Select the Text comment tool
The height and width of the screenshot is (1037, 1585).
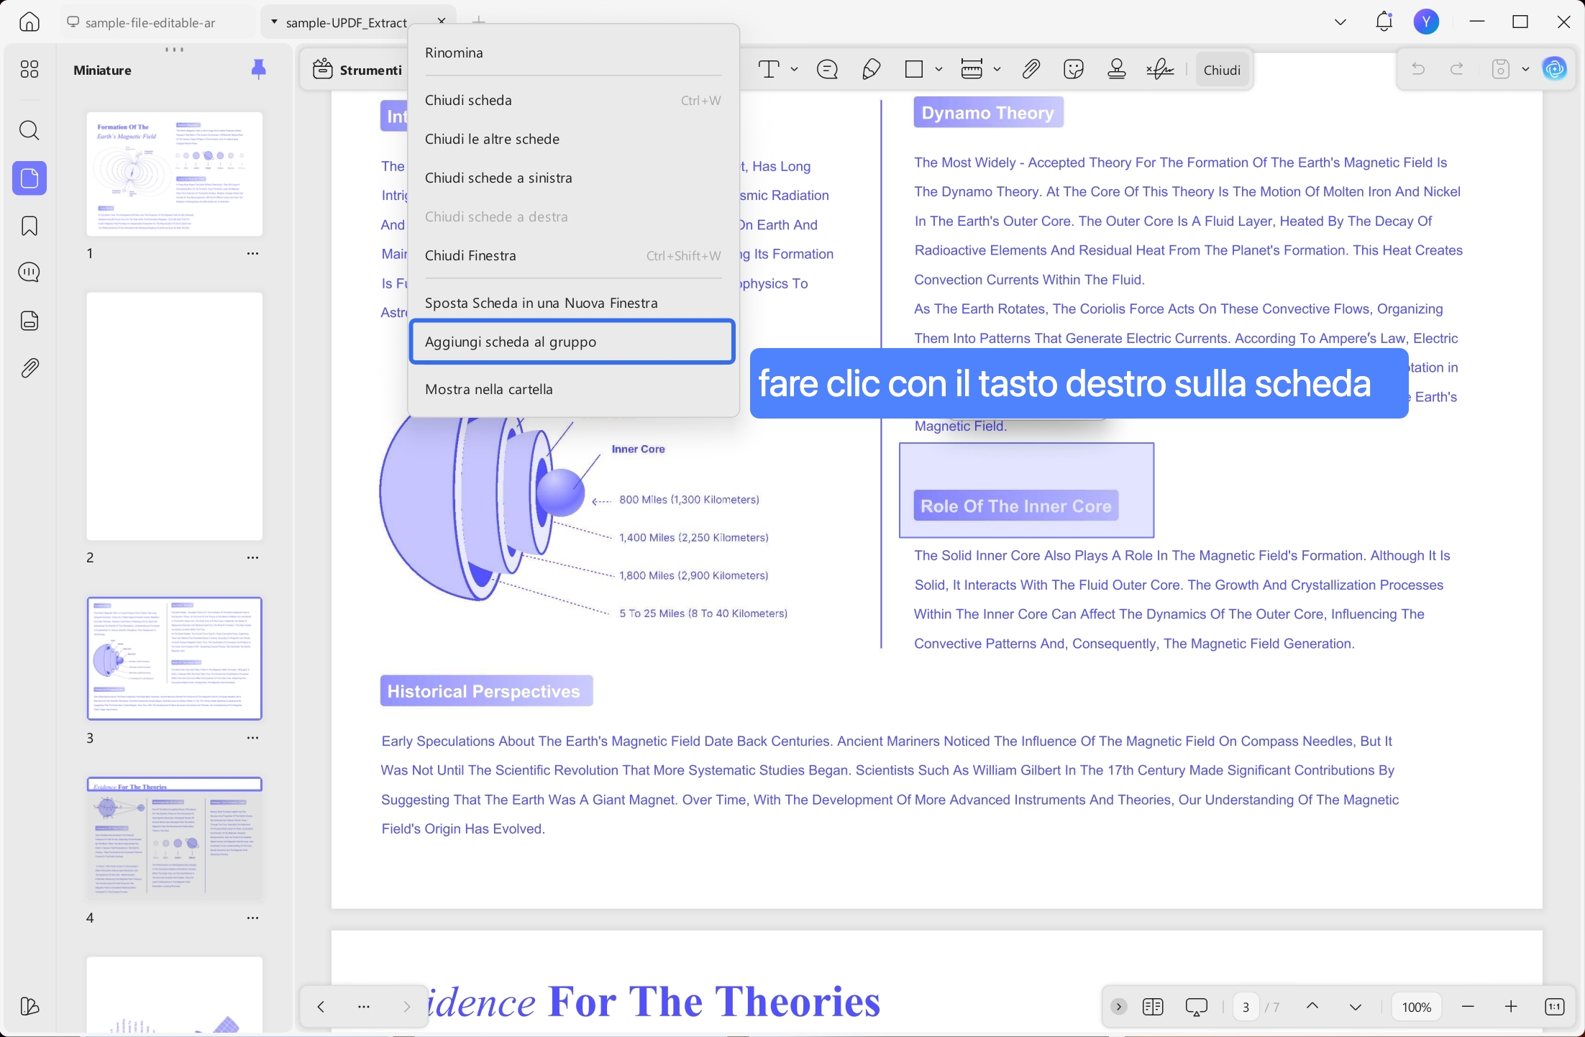pos(769,69)
